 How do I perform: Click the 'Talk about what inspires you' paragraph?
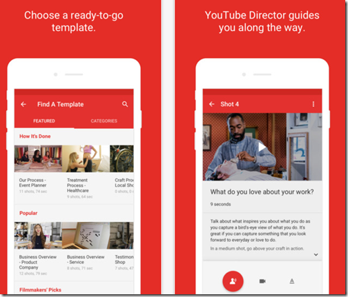260,231
